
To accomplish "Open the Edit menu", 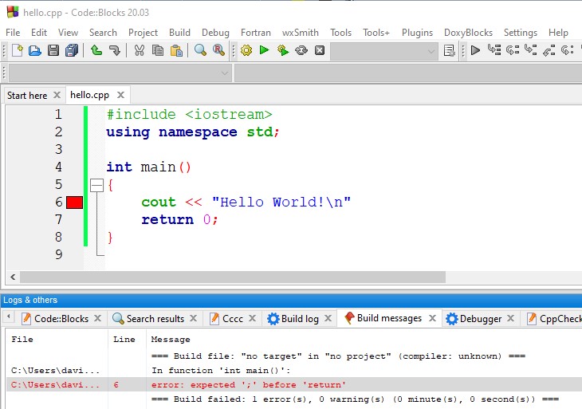I will click(39, 33).
